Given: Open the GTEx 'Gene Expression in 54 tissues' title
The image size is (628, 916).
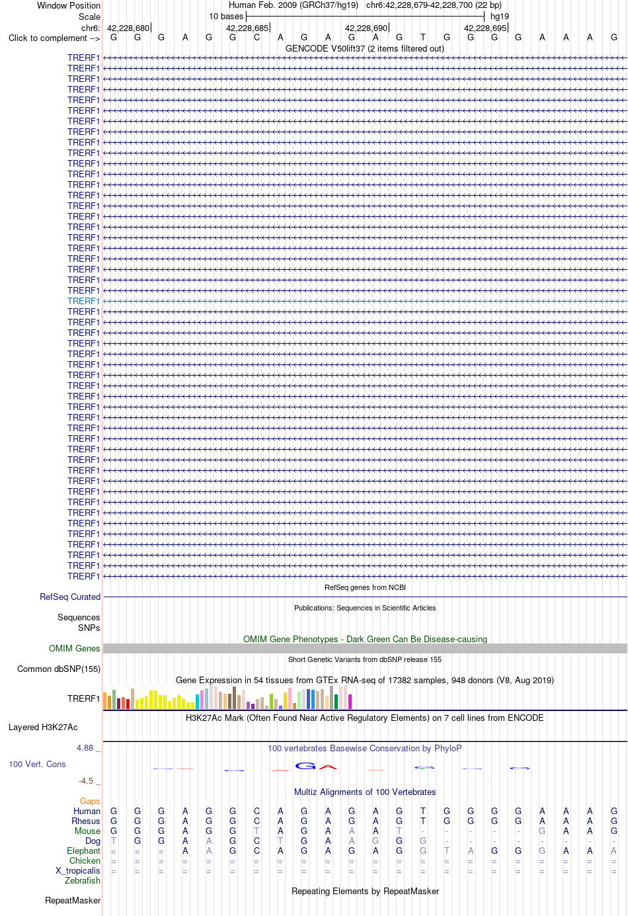Looking at the screenshot, I should (x=365, y=680).
